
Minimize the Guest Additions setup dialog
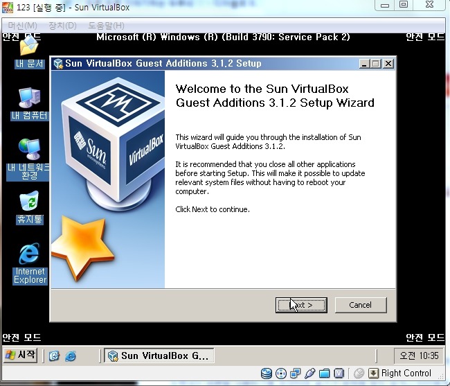364,64
